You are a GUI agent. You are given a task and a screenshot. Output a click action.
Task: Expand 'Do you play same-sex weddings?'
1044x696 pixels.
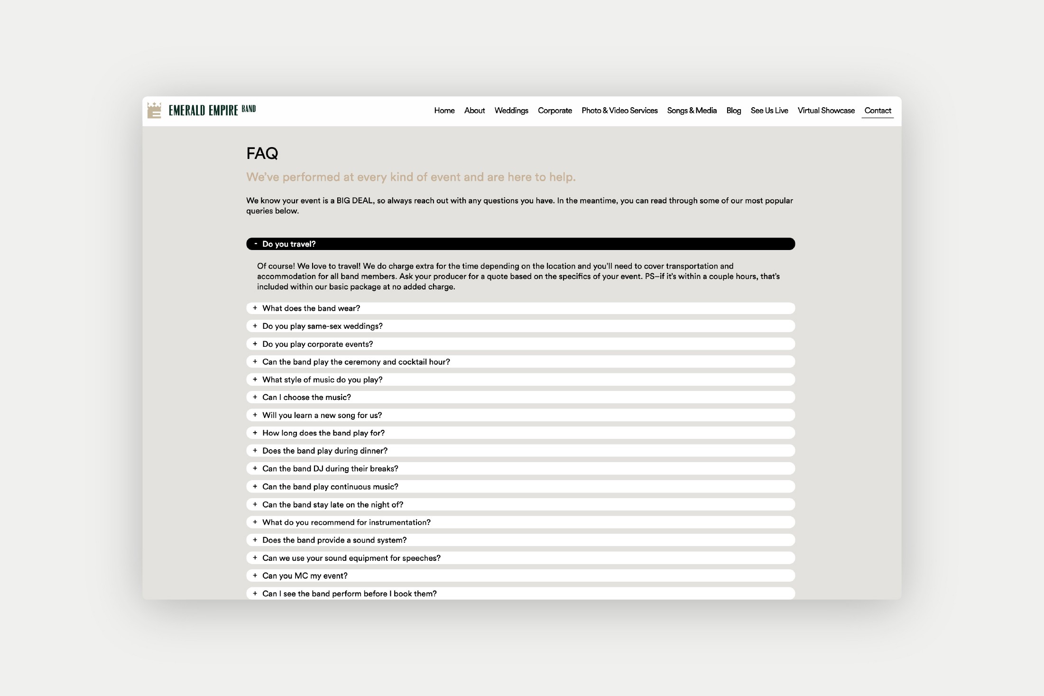322,326
